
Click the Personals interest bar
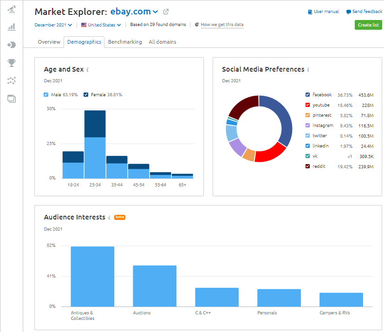(x=279, y=298)
